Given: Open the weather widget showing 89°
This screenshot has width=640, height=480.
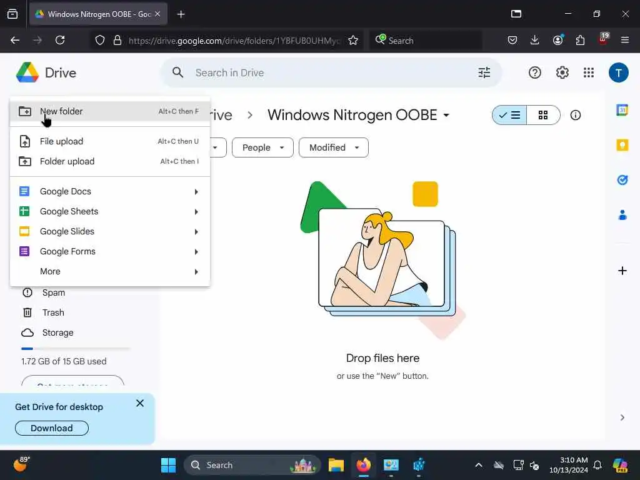Looking at the screenshot, I should [21, 464].
